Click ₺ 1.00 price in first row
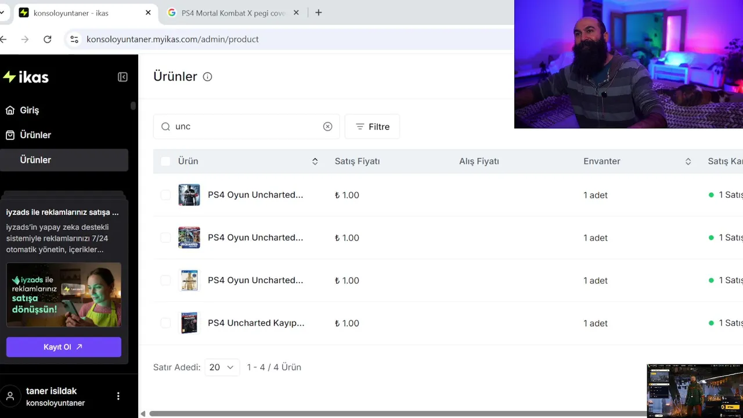The image size is (743, 418). click(x=347, y=195)
